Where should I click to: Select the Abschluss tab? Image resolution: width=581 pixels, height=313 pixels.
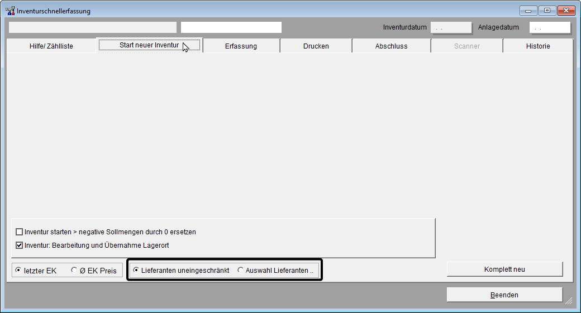pyautogui.click(x=391, y=46)
